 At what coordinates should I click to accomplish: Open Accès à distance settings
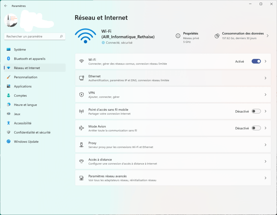(173, 161)
